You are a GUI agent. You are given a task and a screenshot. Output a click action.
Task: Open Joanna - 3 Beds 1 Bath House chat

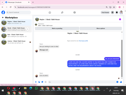point(16,42)
